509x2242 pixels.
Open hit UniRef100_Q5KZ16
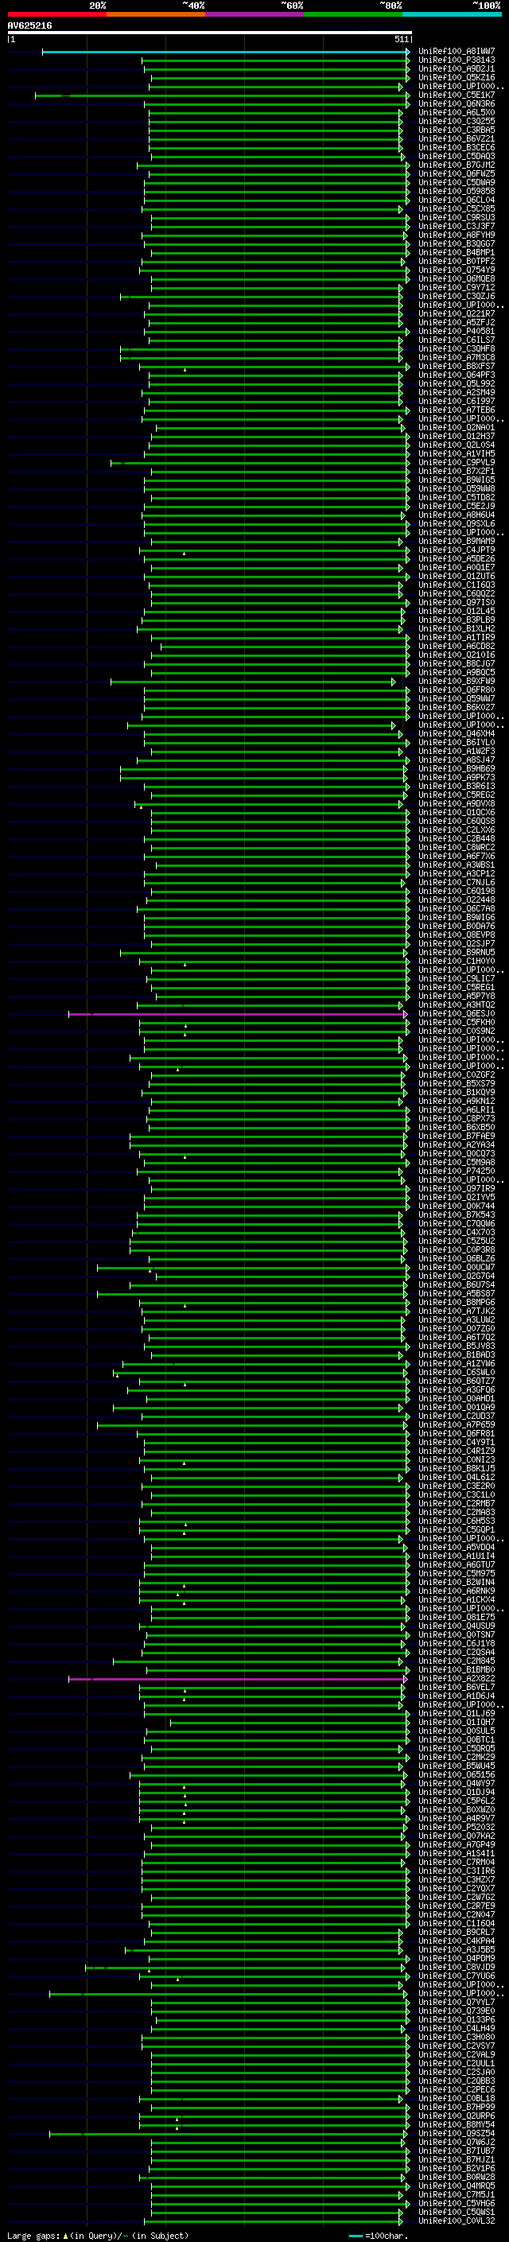(x=457, y=77)
